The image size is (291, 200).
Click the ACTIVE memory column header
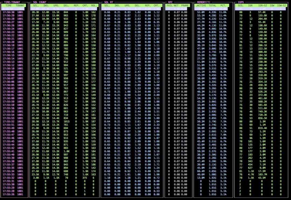tap(201, 6)
